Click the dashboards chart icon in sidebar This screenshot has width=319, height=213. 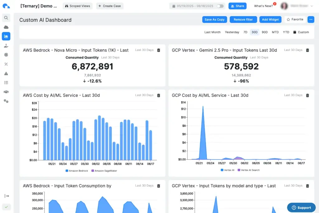click(x=6, y=36)
